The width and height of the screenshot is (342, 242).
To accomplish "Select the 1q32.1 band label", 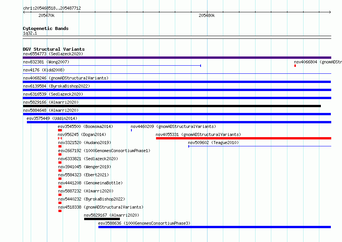I will click(30, 33).
